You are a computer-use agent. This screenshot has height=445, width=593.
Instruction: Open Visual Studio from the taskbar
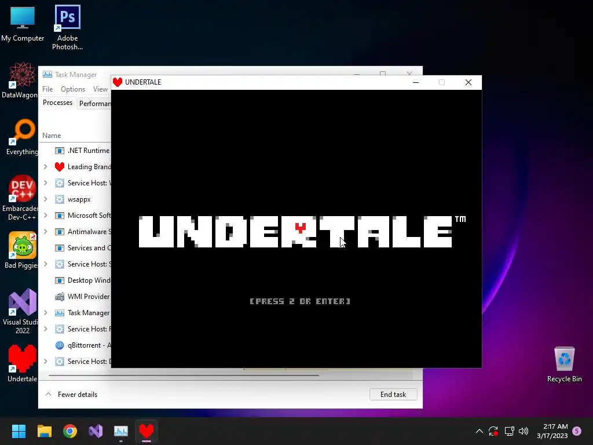96,431
